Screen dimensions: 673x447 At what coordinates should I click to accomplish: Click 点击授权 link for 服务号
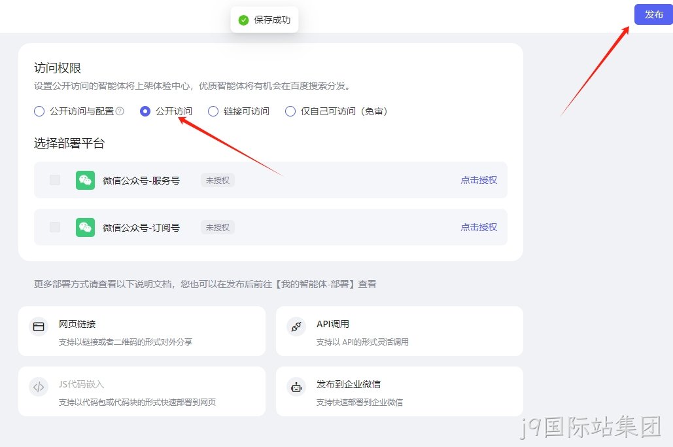point(479,180)
